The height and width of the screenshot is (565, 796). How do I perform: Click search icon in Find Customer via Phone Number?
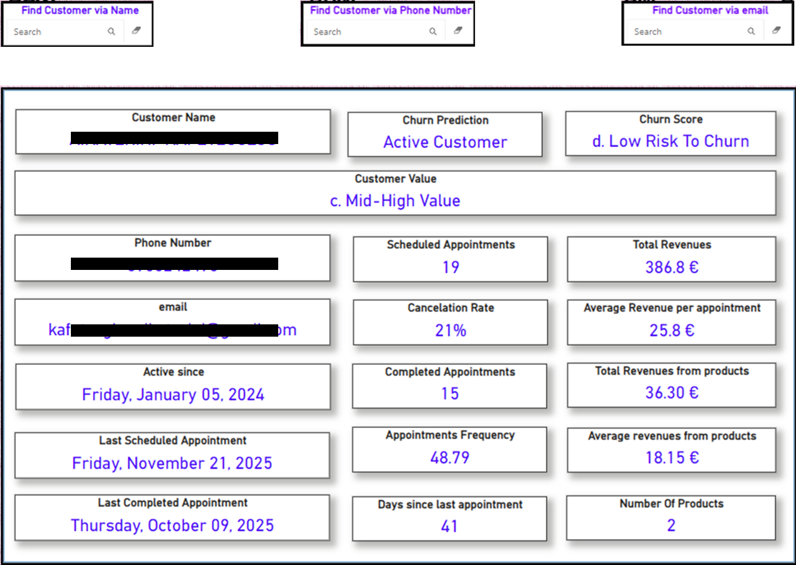point(433,32)
